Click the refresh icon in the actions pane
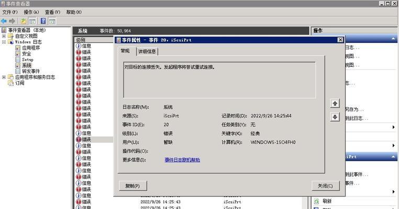The width and height of the screenshot is (399, 209). 316,201
